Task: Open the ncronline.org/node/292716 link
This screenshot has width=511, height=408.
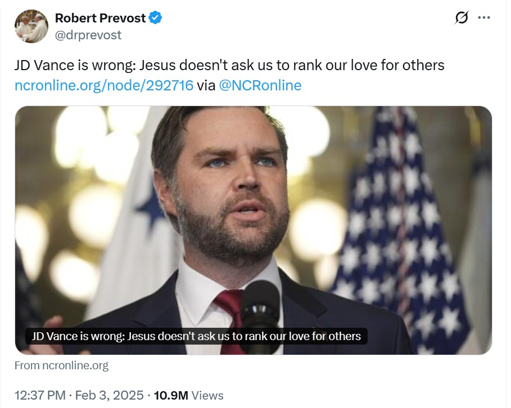Action: point(104,85)
